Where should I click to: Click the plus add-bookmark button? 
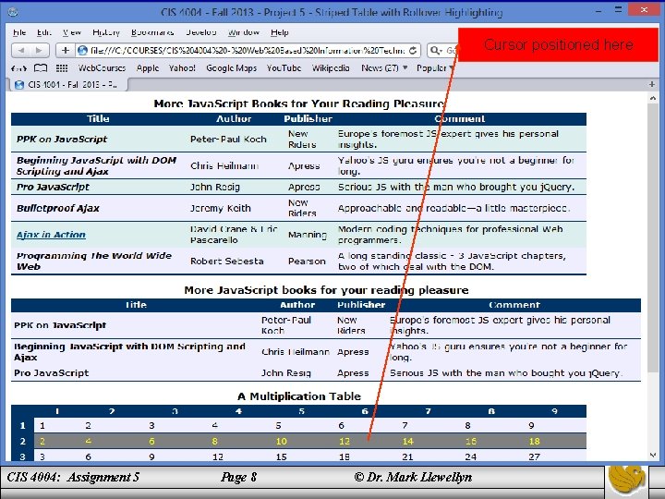click(x=66, y=51)
